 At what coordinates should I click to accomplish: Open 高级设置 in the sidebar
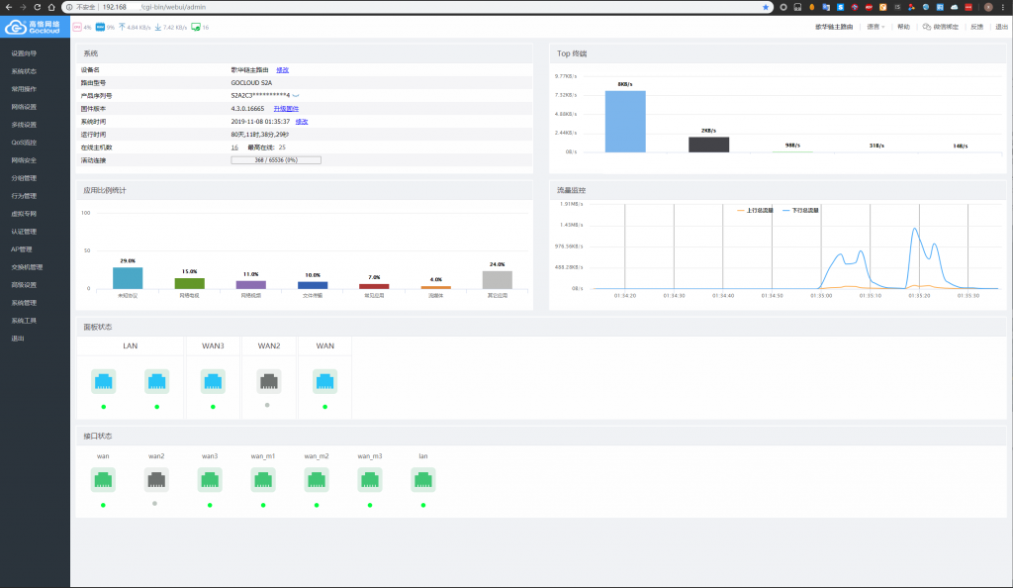point(24,285)
